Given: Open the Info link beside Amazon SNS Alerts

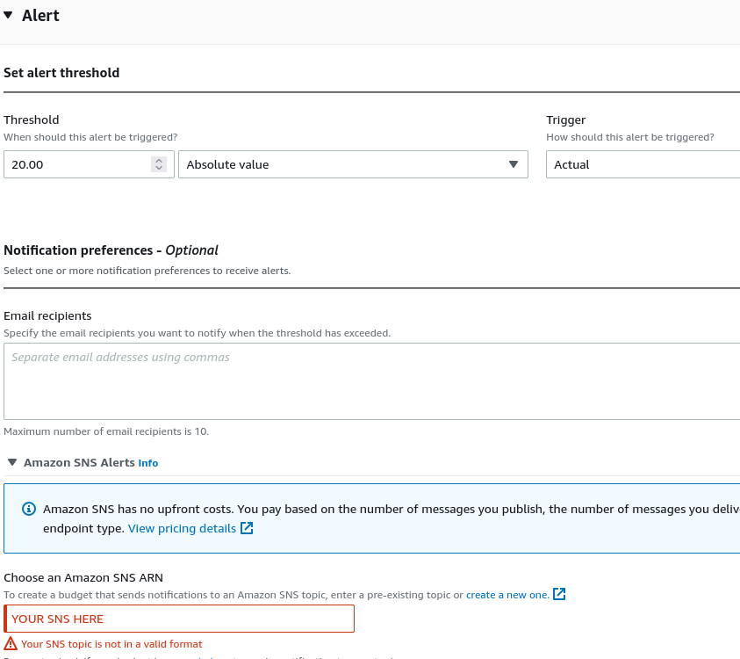Looking at the screenshot, I should click(x=147, y=462).
